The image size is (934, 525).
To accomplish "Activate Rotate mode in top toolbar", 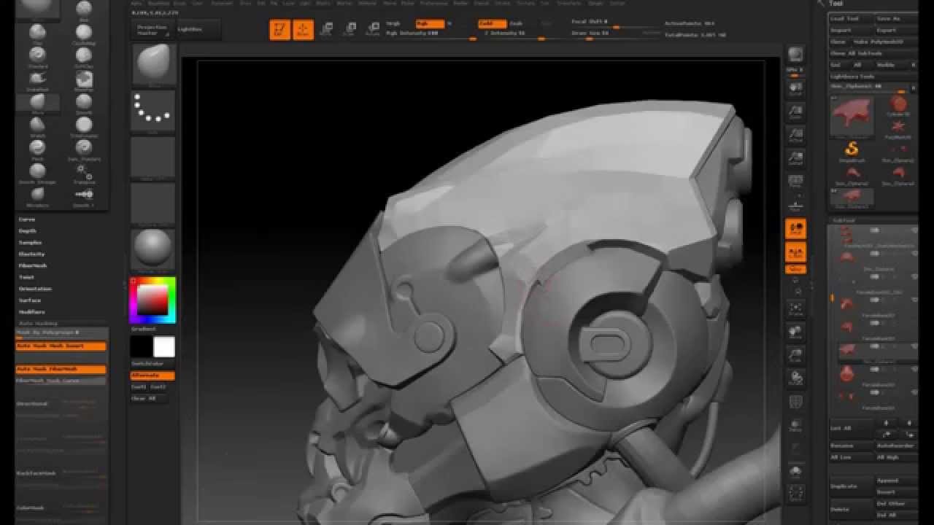I will pos(373,29).
